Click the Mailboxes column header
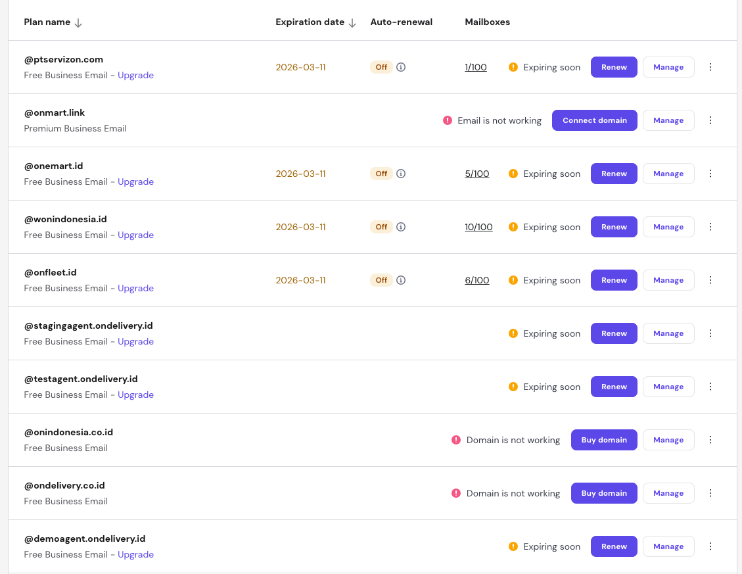742x574 pixels. [487, 22]
